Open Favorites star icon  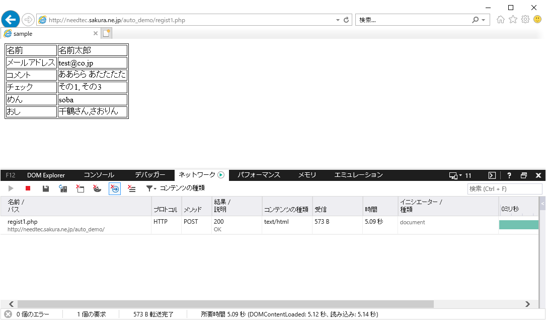tap(513, 20)
